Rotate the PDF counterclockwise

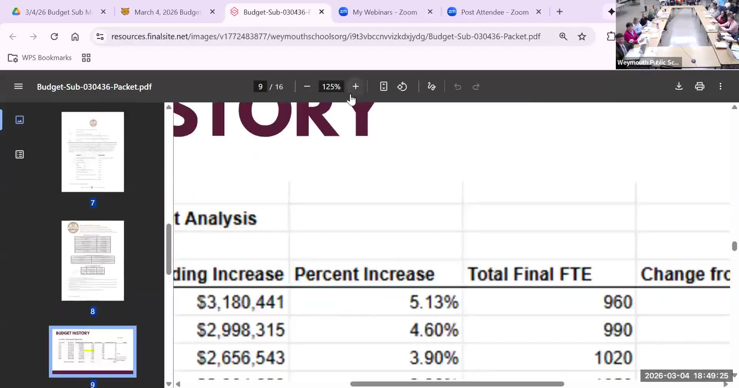(402, 87)
